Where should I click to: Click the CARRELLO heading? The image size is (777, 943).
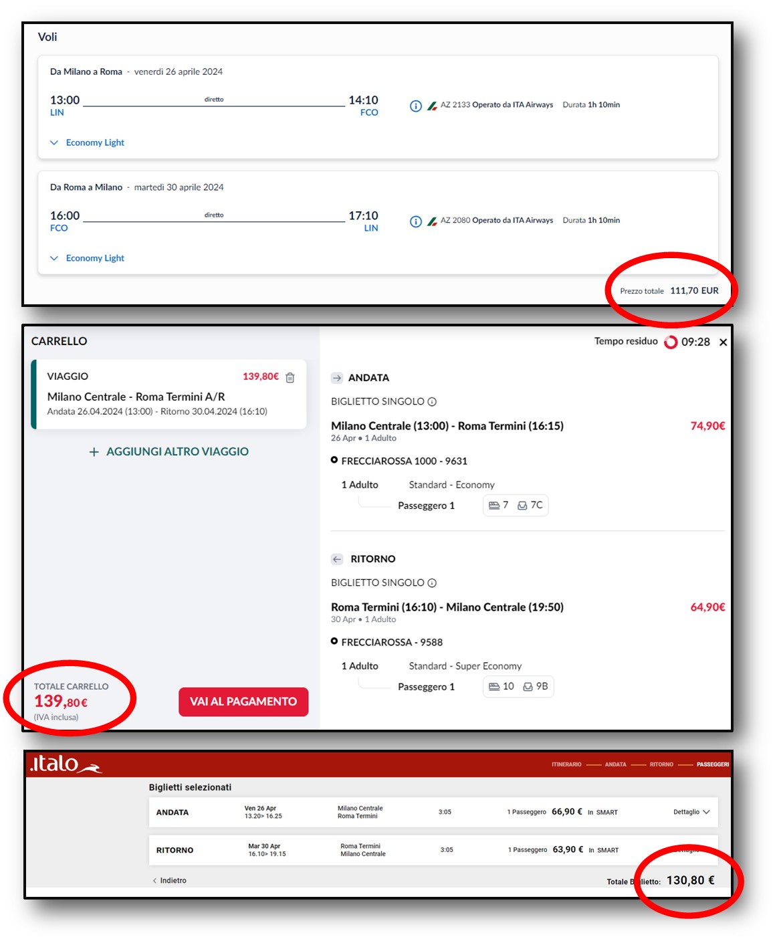coord(60,341)
